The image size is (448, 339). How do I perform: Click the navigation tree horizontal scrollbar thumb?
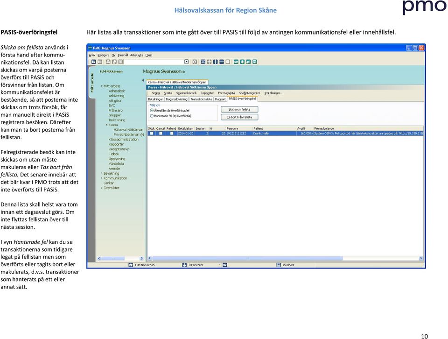113,258
